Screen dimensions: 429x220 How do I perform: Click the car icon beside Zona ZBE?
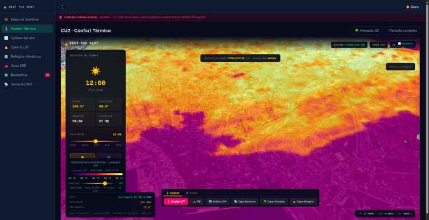6,66
